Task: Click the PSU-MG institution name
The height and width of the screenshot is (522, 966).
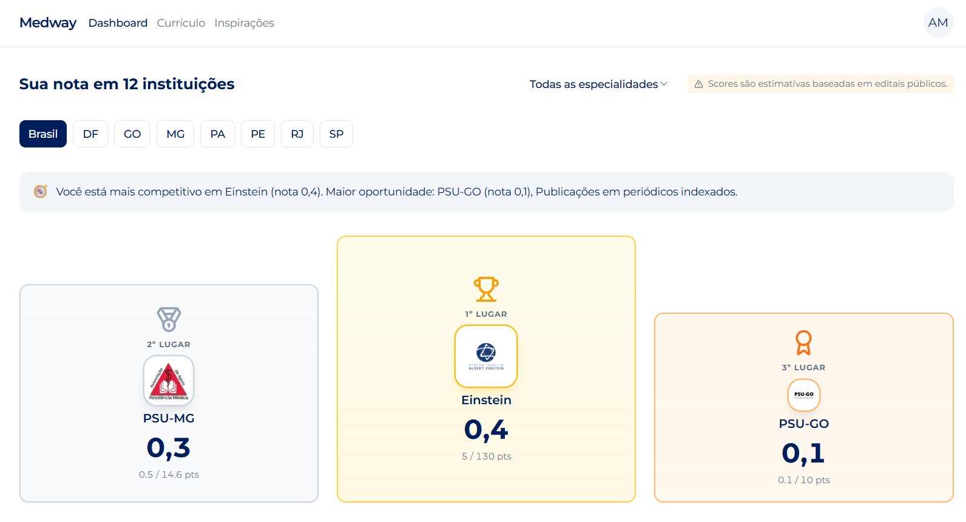Action: pyautogui.click(x=169, y=418)
